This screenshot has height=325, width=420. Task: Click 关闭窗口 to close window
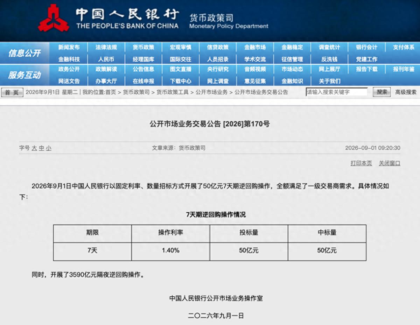pyautogui.click(x=390, y=163)
